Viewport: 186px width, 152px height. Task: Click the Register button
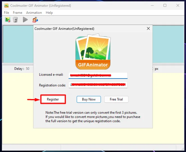coord(53,99)
